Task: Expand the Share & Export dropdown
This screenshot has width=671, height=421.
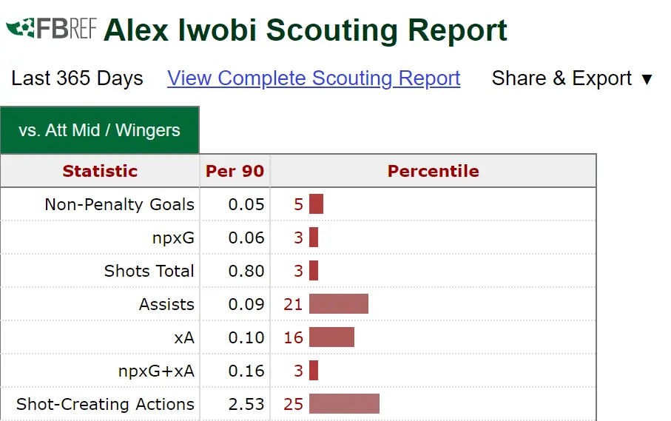Action: click(572, 78)
